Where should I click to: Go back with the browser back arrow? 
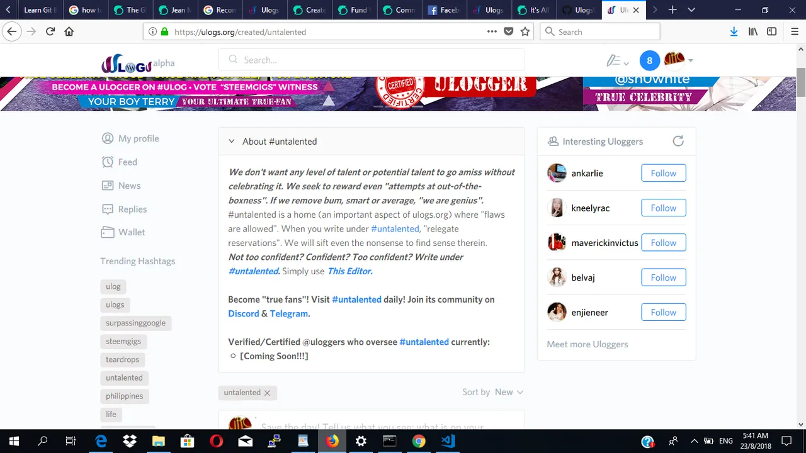12,31
